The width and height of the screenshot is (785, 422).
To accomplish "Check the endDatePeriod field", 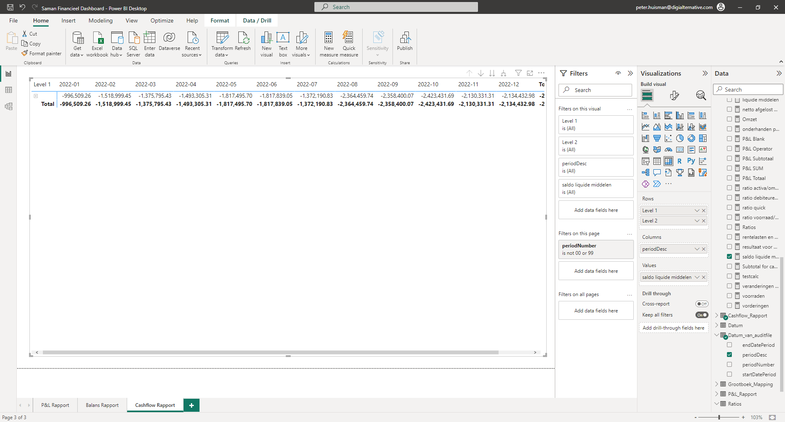I will click(729, 345).
